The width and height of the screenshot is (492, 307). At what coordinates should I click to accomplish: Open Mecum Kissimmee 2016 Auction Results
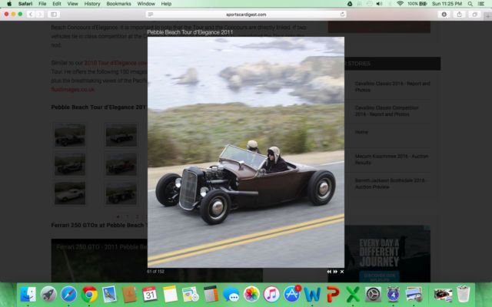click(x=391, y=159)
